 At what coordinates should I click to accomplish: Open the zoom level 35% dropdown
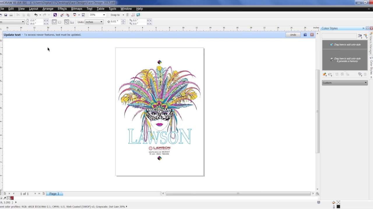tap(104, 15)
